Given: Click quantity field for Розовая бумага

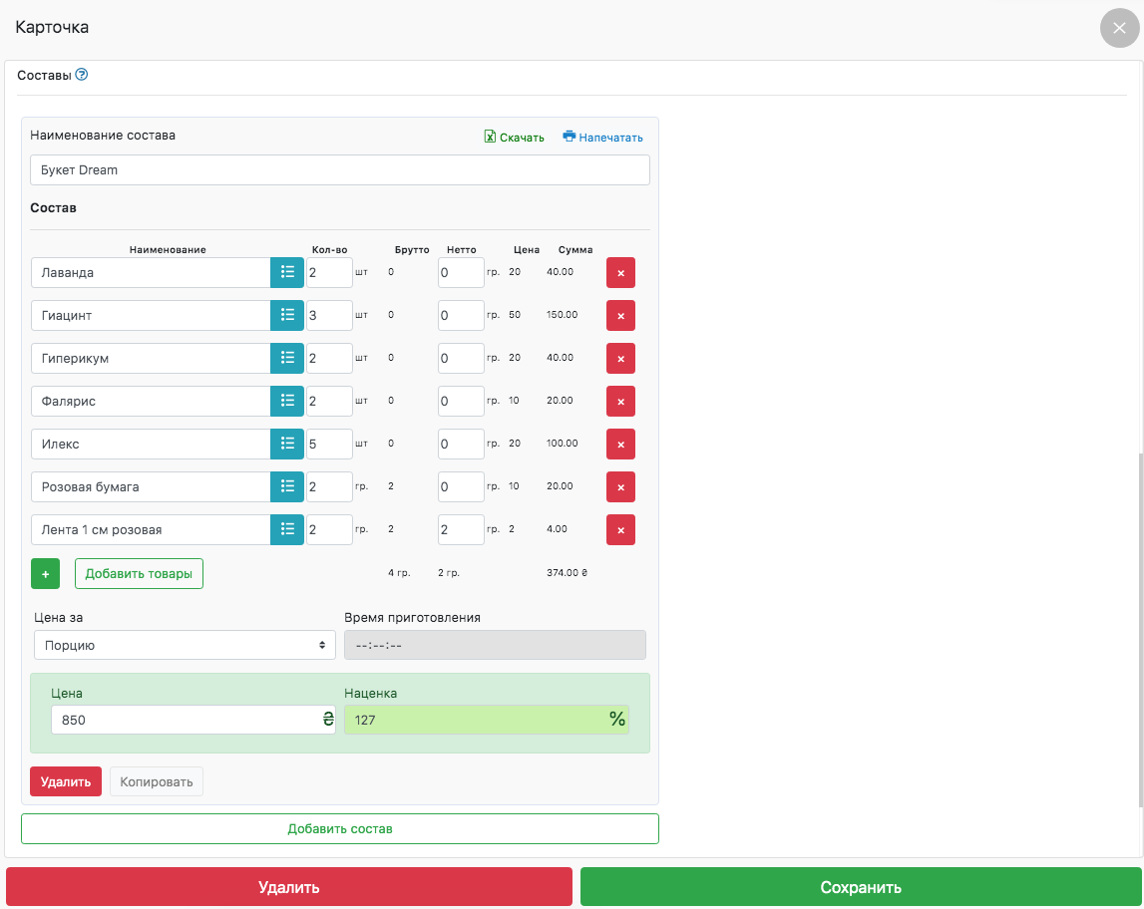Looking at the screenshot, I should coord(329,486).
